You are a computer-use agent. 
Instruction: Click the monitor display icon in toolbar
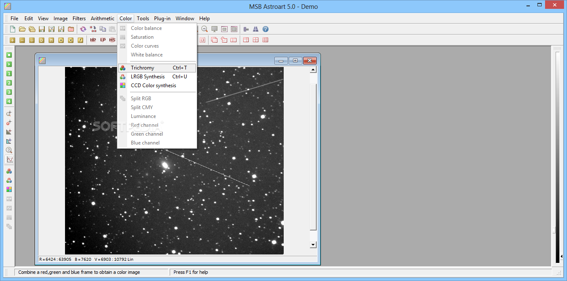[x=214, y=29]
